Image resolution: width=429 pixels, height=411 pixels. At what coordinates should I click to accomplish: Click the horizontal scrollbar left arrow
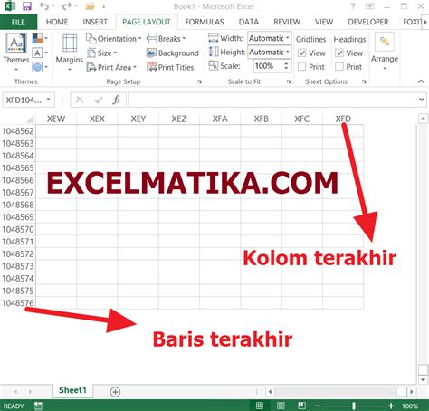point(270,392)
